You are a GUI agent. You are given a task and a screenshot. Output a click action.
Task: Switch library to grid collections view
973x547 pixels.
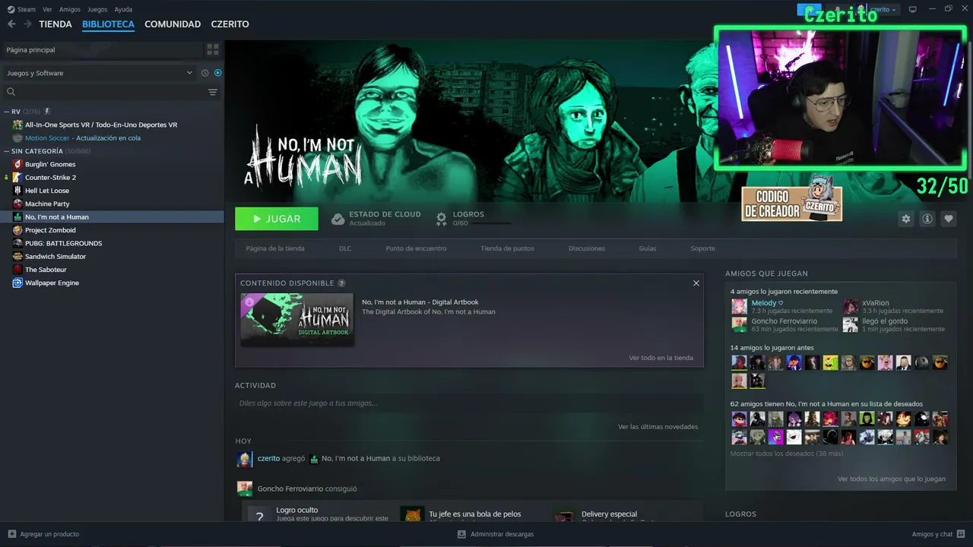[x=213, y=49]
